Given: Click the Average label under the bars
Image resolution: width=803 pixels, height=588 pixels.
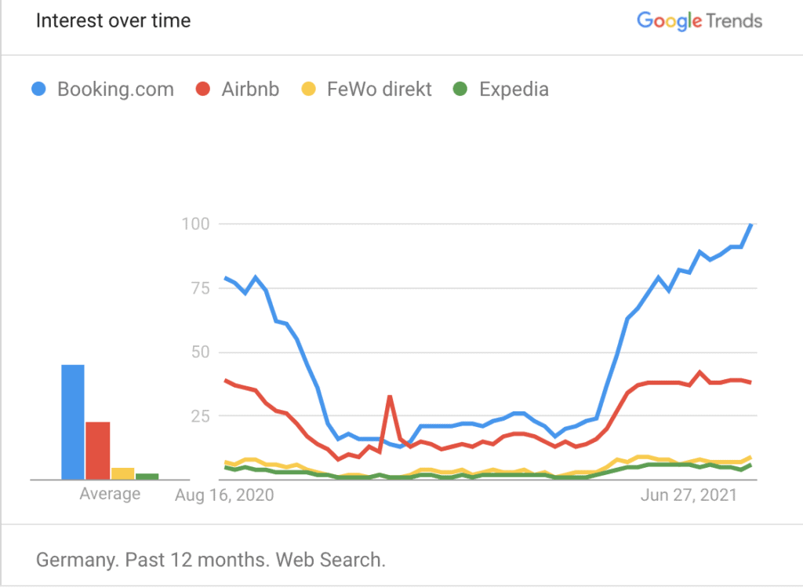Looking at the screenshot, I should [x=110, y=494].
